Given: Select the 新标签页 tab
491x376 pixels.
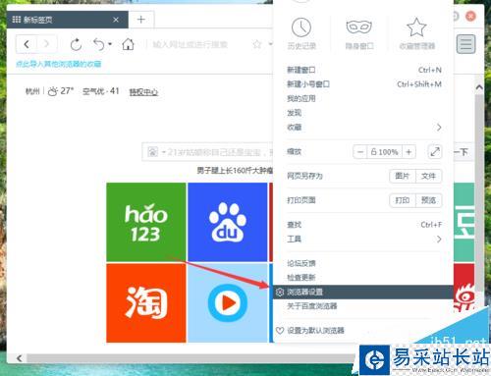Looking at the screenshot, I should pos(67,20).
